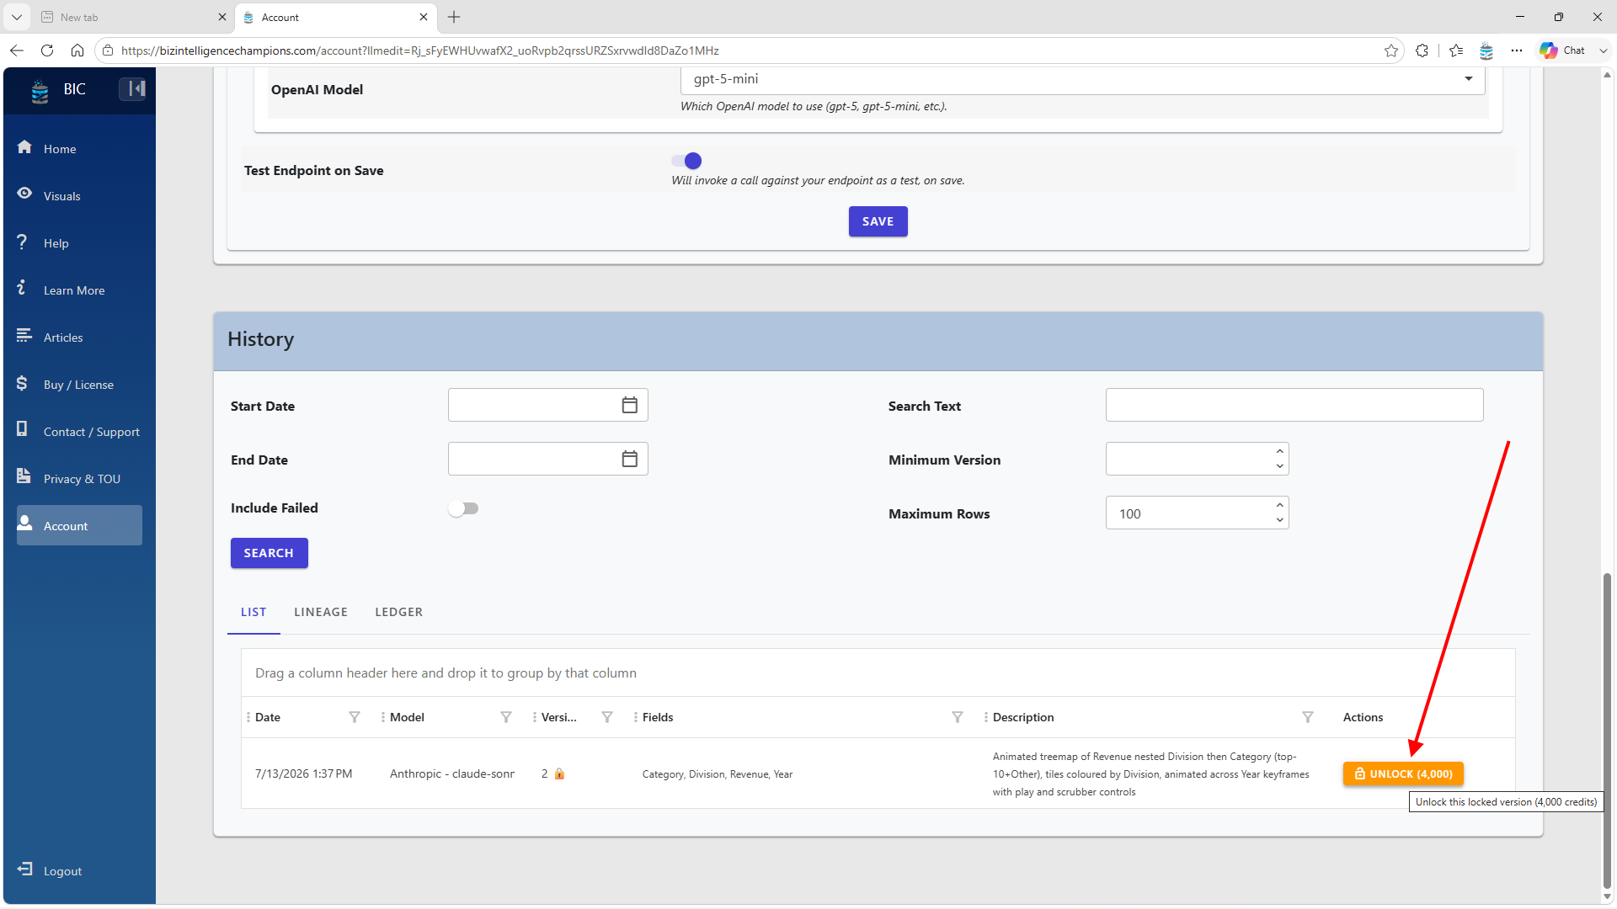Open End Date calendar picker
The width and height of the screenshot is (1617, 909).
(x=629, y=459)
